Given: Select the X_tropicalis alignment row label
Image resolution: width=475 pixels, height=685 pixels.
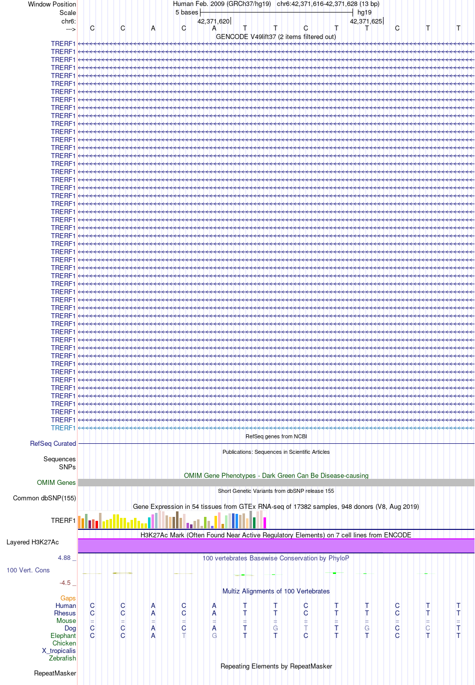Looking at the screenshot, I should click(x=59, y=650).
